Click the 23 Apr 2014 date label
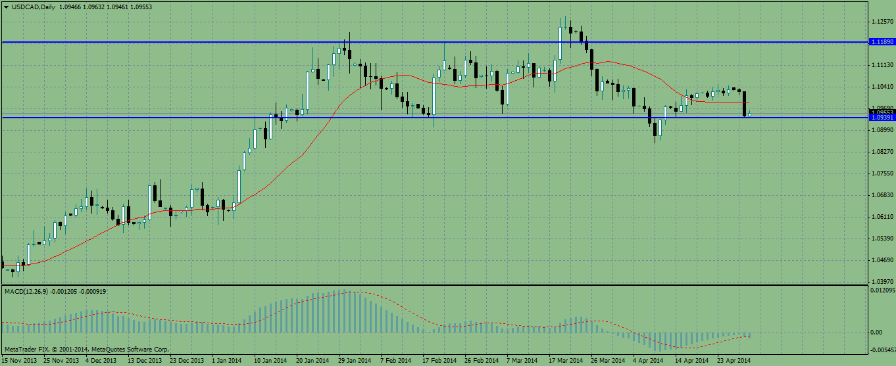 (x=735, y=361)
